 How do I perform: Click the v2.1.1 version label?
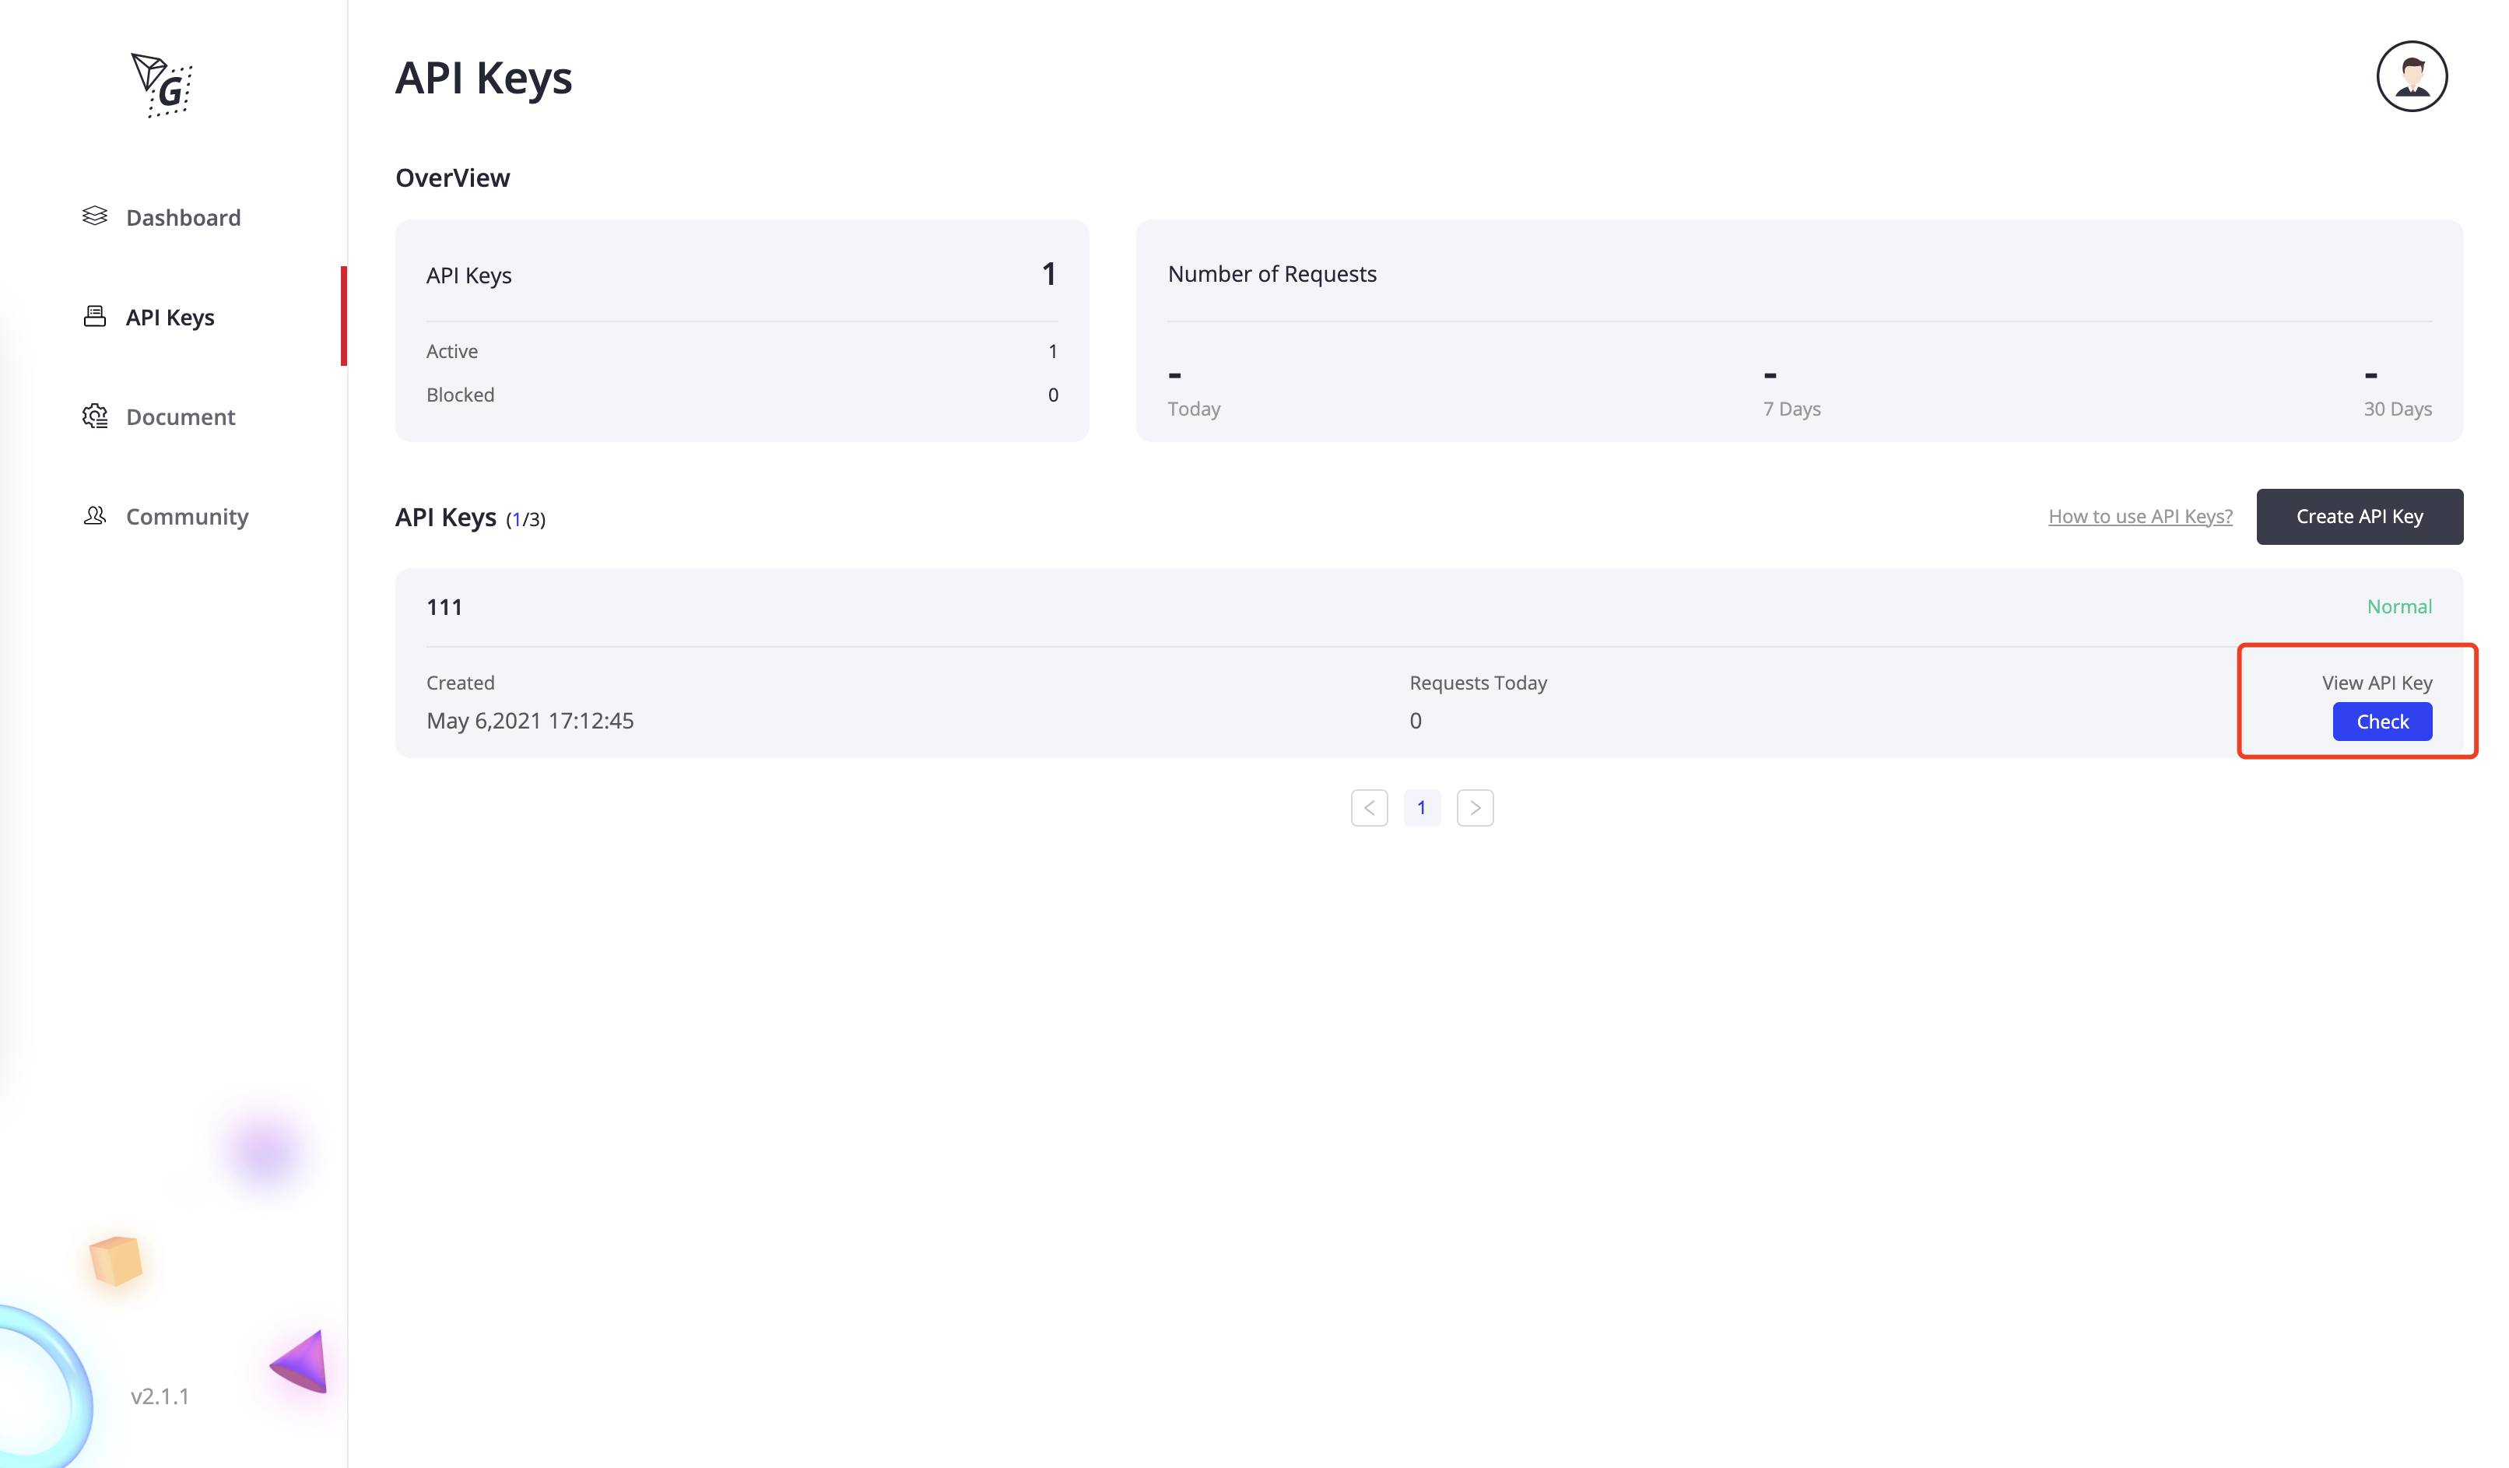point(160,1396)
